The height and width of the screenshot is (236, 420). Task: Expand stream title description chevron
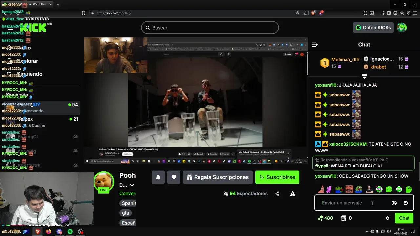tap(132, 185)
